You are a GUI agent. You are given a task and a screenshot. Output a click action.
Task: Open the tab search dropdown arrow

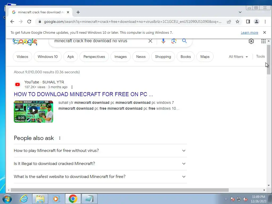tap(240, 12)
